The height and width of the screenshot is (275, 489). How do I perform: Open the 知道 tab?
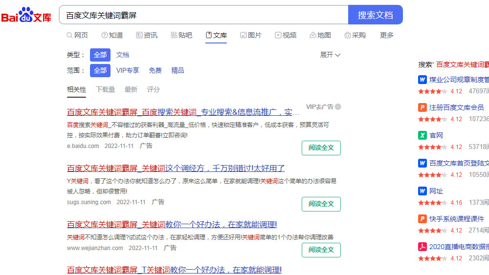(x=112, y=35)
